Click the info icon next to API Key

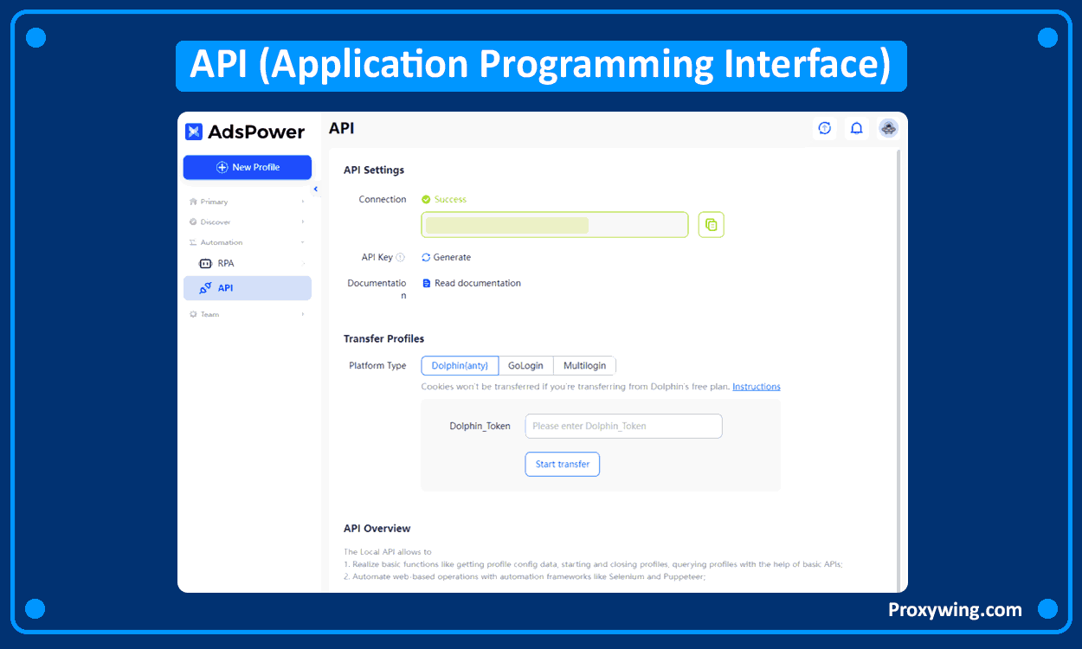pyautogui.click(x=398, y=257)
